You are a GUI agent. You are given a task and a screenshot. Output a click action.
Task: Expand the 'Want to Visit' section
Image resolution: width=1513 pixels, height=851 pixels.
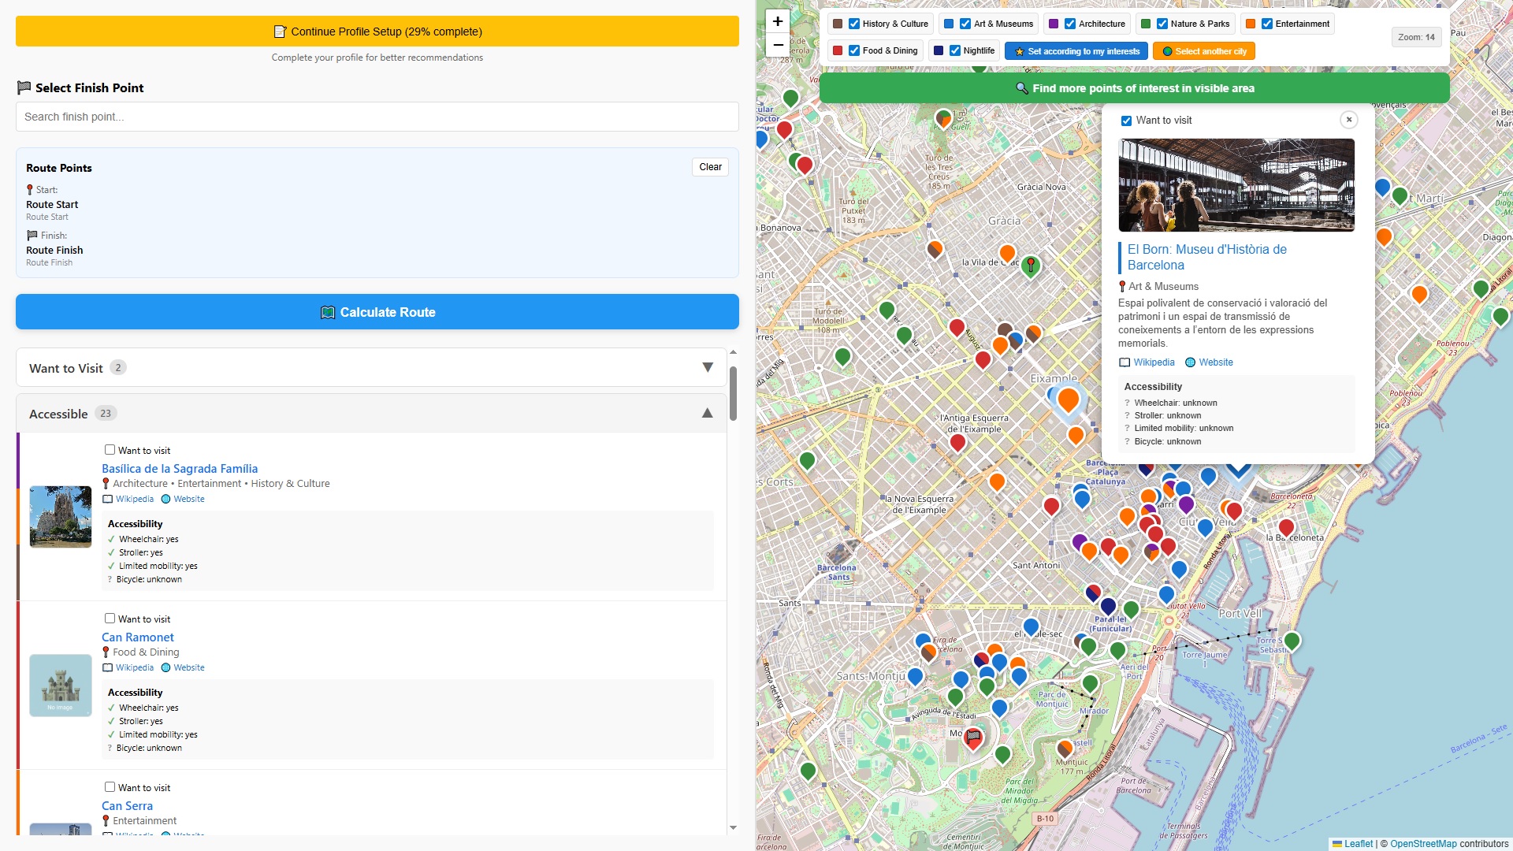point(707,367)
